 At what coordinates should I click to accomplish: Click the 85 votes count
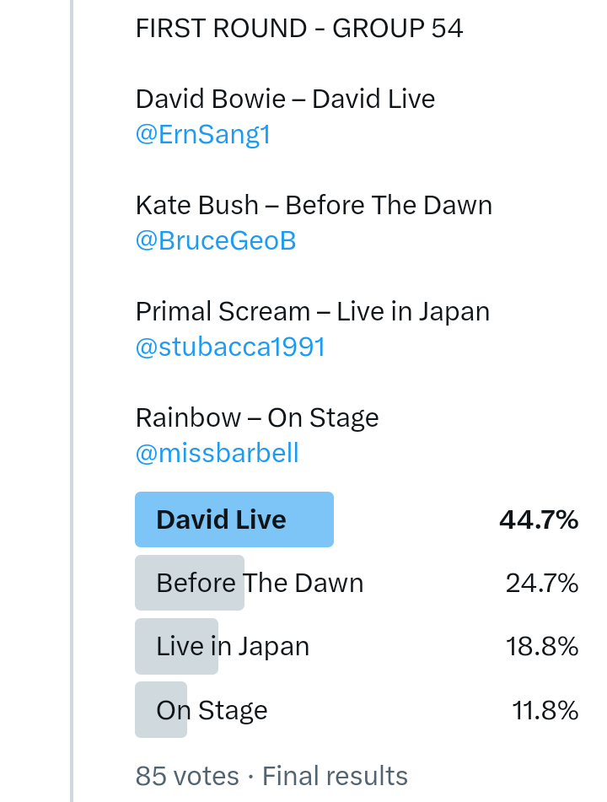[x=186, y=776]
